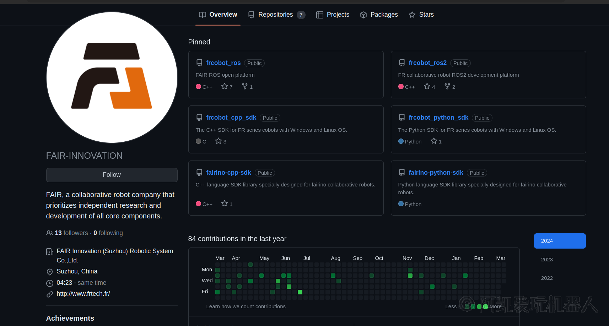Click the FAIR-INNOVATION profile avatar
The height and width of the screenshot is (326, 609).
pos(112,77)
